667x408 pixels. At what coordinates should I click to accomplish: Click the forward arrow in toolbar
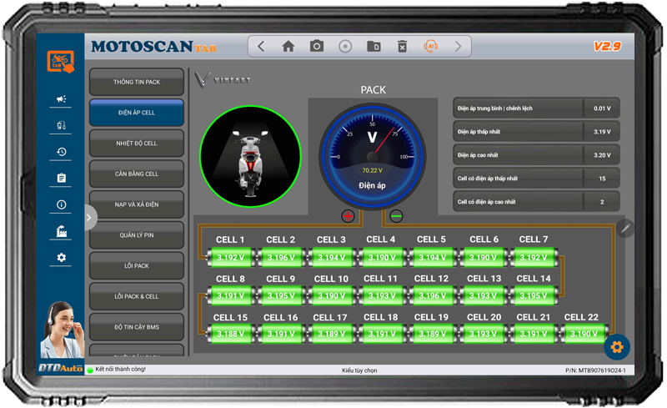coord(458,46)
